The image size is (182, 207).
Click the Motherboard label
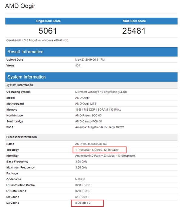point(15,104)
